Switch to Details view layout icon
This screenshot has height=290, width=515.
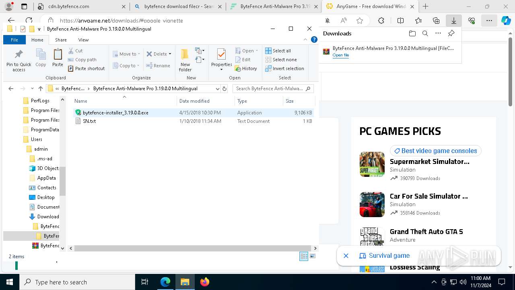tap(304, 256)
